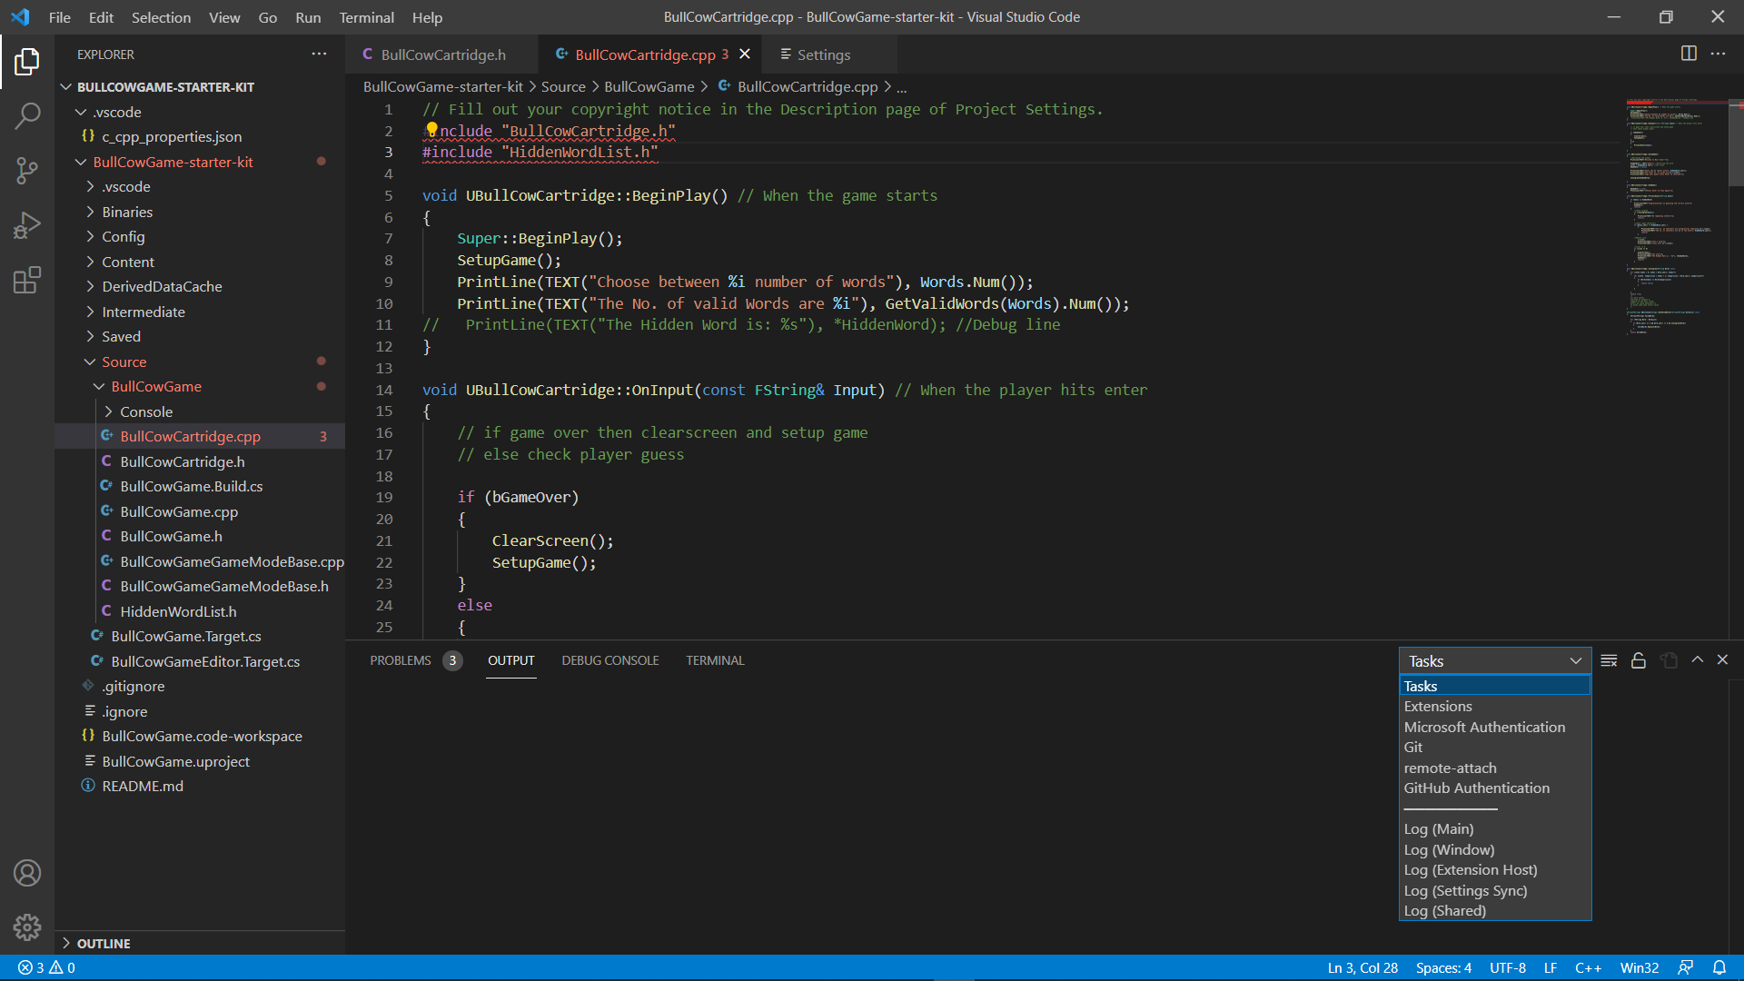Split the editor using the top-right icon
This screenshot has width=1744, height=981.
[x=1689, y=54]
